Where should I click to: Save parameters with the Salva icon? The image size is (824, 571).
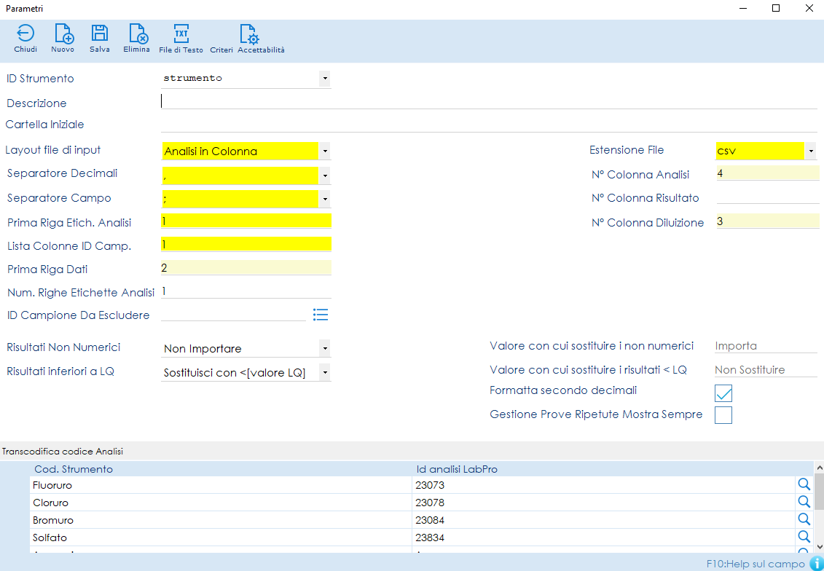pyautogui.click(x=99, y=33)
